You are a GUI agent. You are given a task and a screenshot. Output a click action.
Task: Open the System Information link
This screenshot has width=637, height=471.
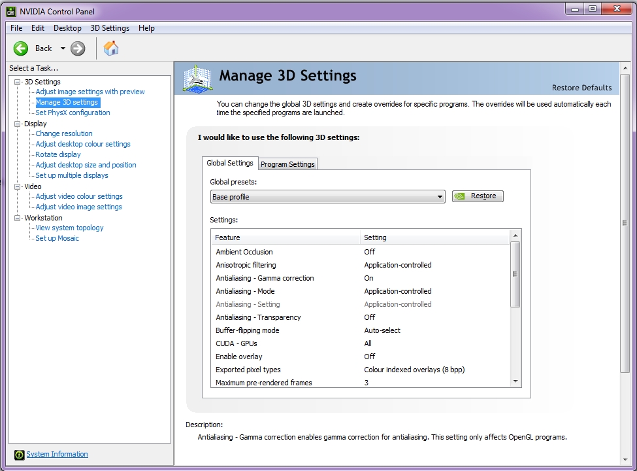[x=57, y=455]
